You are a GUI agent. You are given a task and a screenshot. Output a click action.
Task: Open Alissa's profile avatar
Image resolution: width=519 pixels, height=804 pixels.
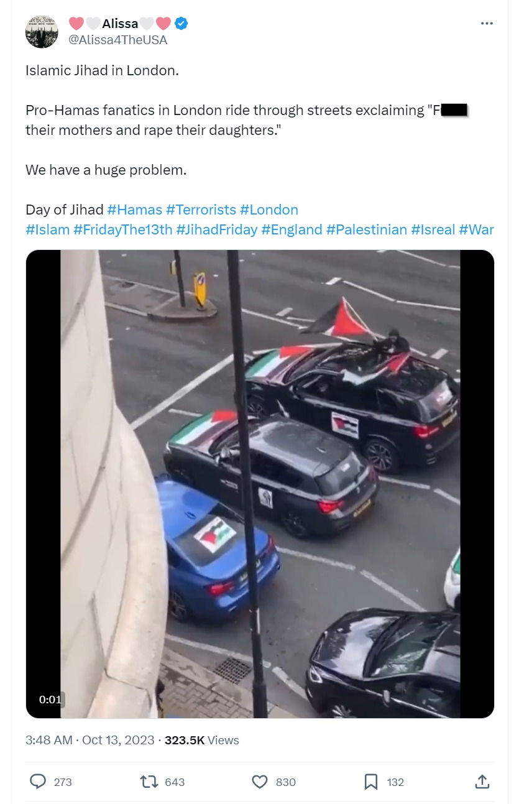pos(42,32)
